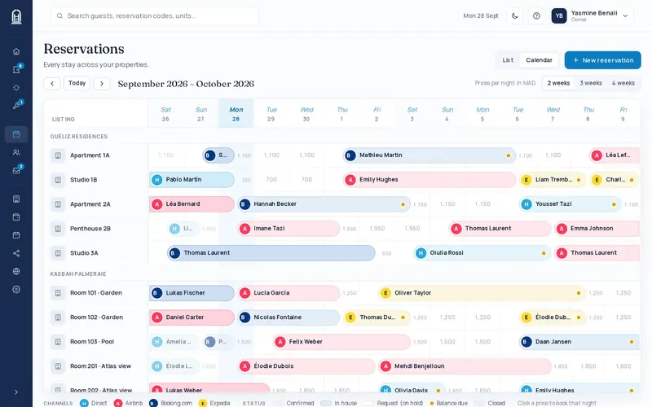Book Studio 1B price on Wed 30
This screenshot has height=407, width=652.
click(306, 180)
